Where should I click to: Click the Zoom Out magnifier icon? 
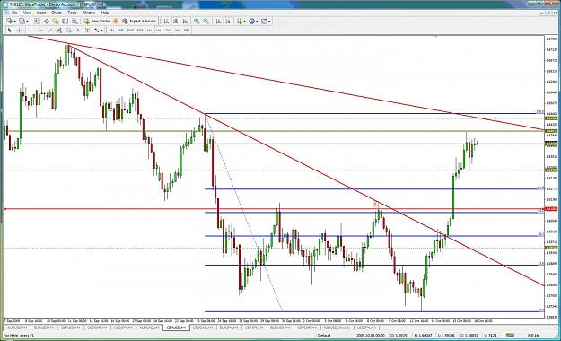206,22
